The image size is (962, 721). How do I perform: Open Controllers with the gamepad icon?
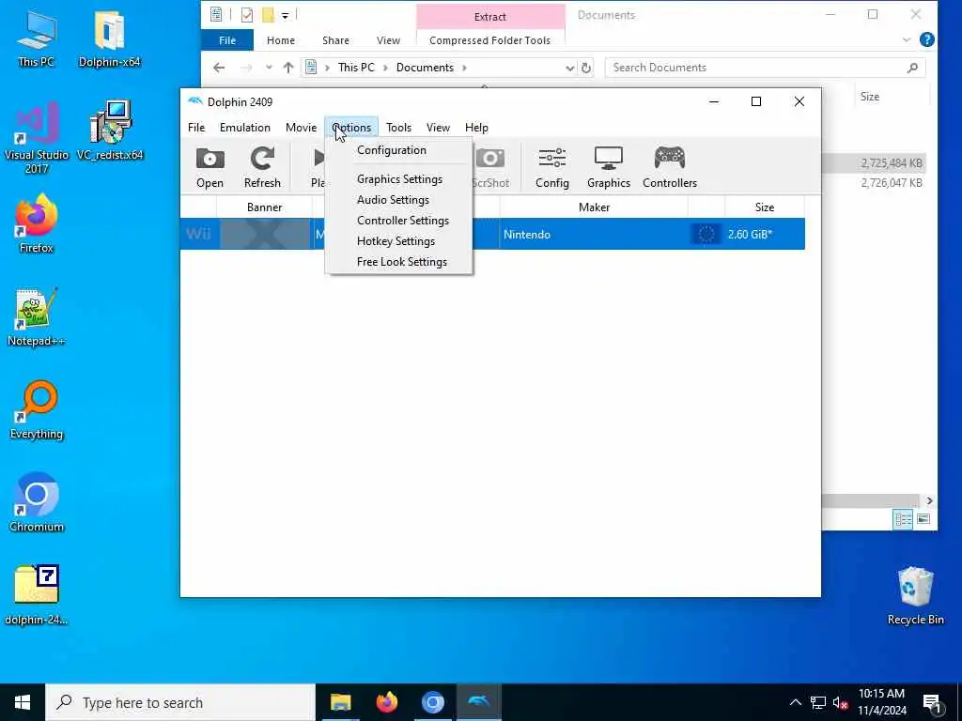(x=670, y=167)
